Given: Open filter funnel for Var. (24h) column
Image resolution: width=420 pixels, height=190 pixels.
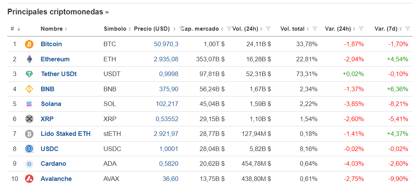Looking at the screenshot, I should (362, 28).
